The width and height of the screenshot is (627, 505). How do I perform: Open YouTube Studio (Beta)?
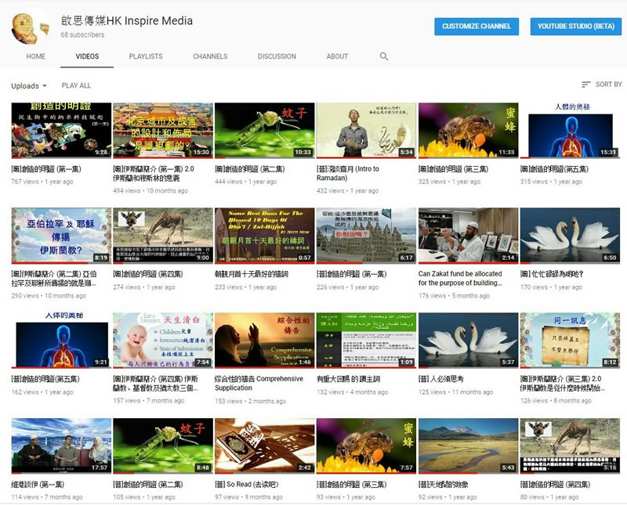click(x=575, y=27)
